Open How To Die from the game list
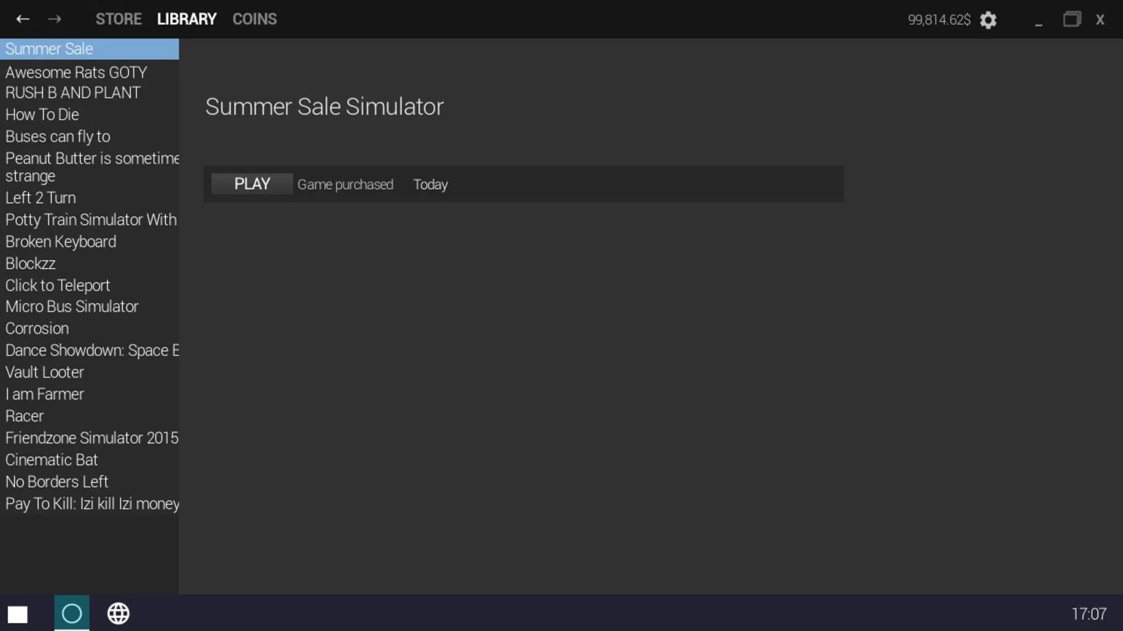The width and height of the screenshot is (1123, 631). click(42, 115)
